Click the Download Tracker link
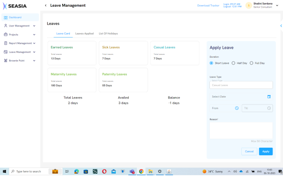Image resolution: width=283 pixels, height=177 pixels. [208, 5]
